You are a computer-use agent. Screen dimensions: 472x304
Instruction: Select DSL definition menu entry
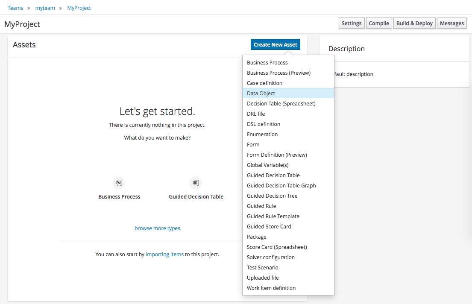pyautogui.click(x=288, y=124)
